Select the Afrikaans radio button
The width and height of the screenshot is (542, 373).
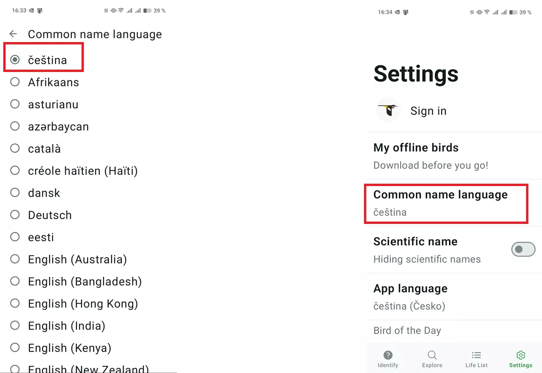tap(15, 82)
